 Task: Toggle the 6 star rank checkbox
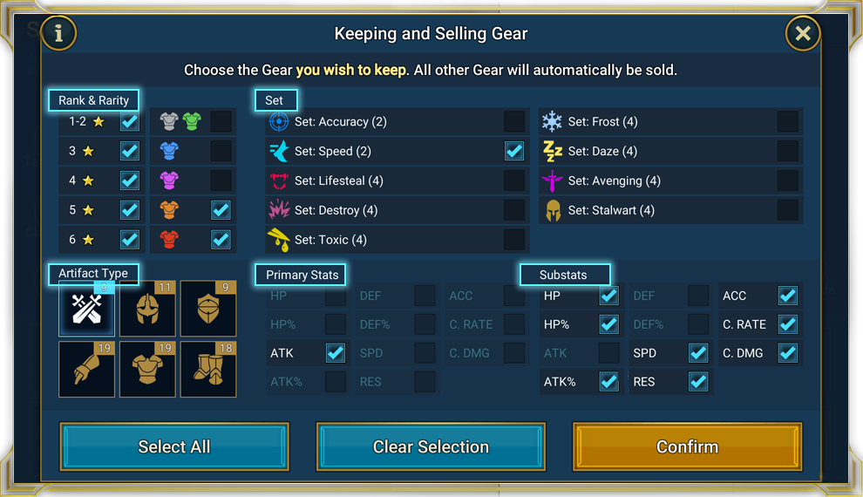[130, 240]
